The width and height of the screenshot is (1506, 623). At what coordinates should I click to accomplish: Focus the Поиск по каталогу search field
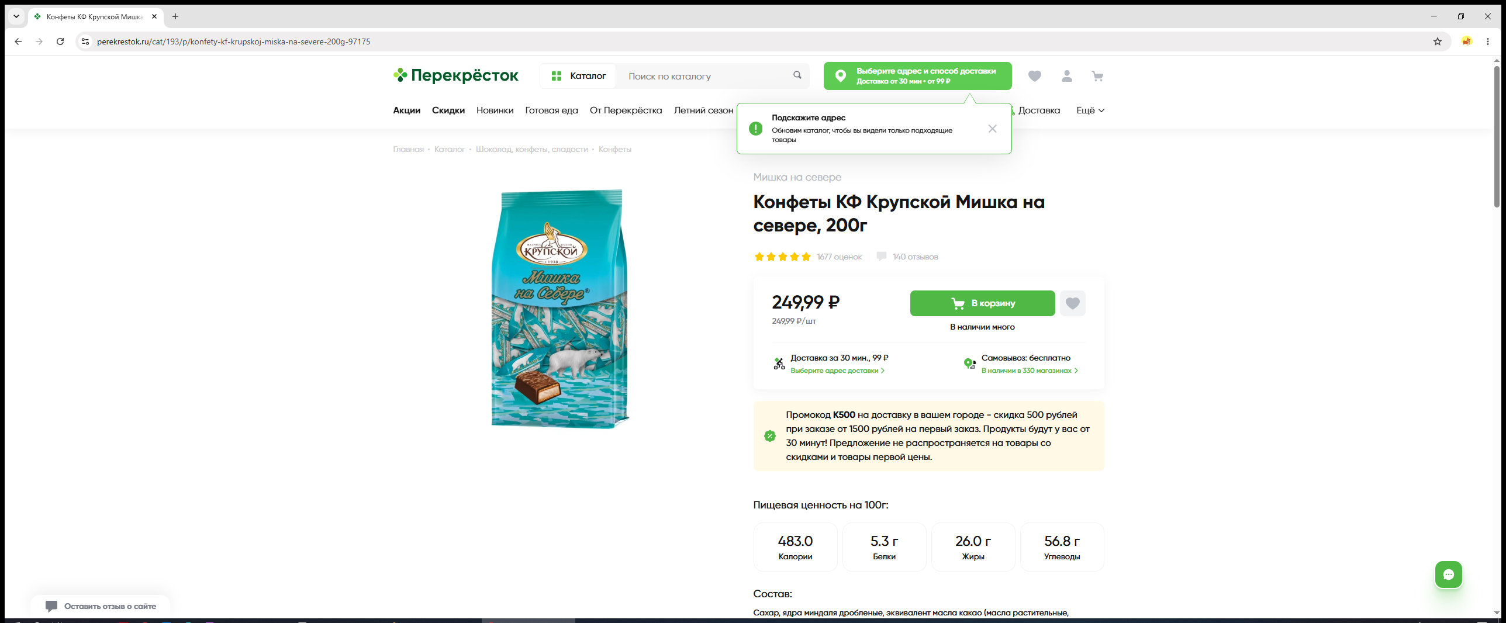click(705, 76)
